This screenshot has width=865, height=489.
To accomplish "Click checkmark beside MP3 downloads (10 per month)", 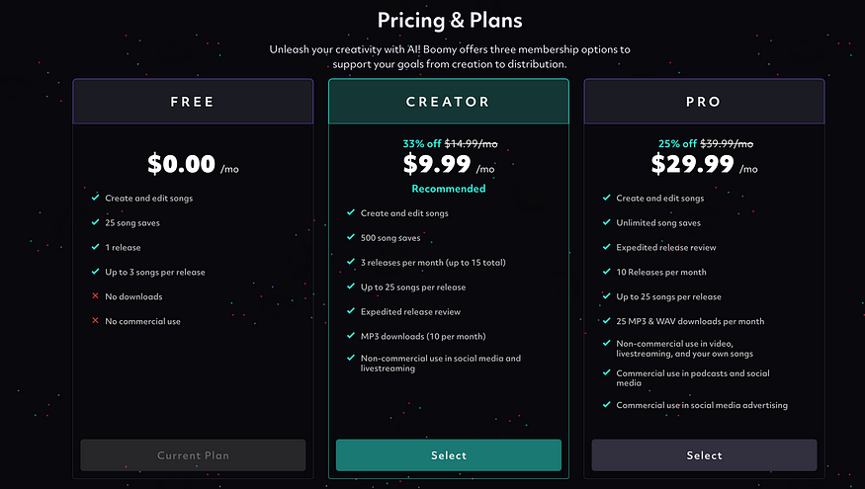I will pyautogui.click(x=351, y=335).
